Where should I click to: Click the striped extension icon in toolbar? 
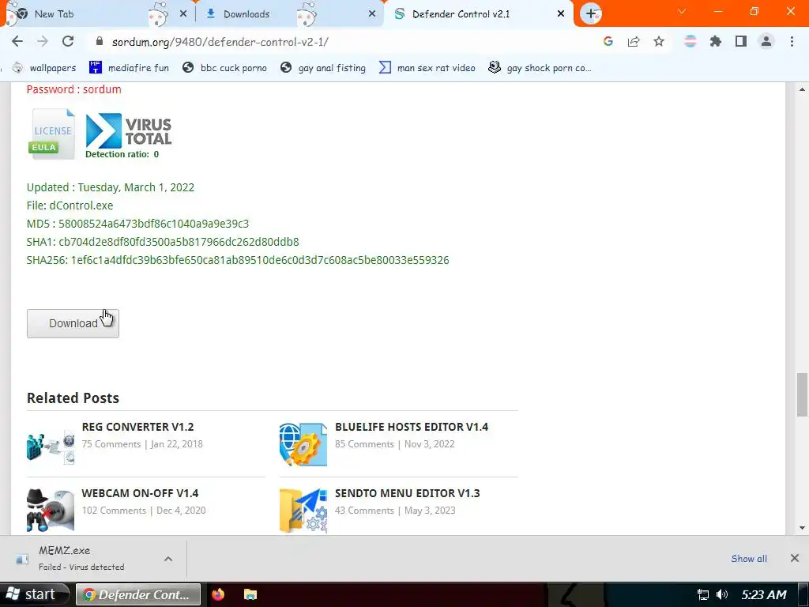coord(690,41)
